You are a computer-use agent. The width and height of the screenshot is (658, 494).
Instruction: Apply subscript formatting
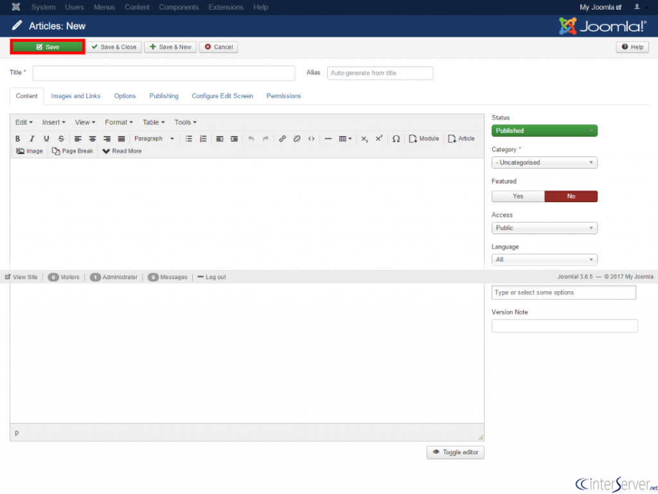(x=364, y=139)
